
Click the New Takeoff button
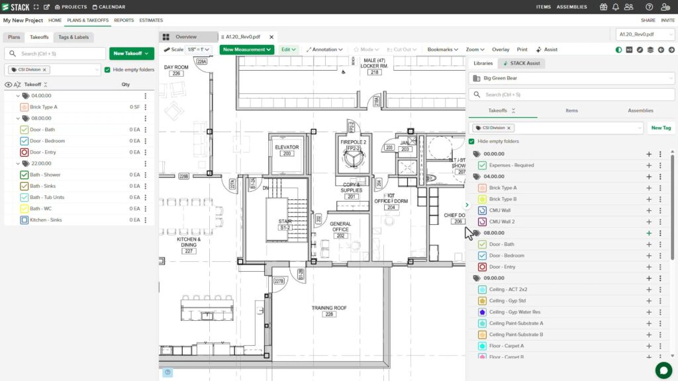(x=132, y=54)
